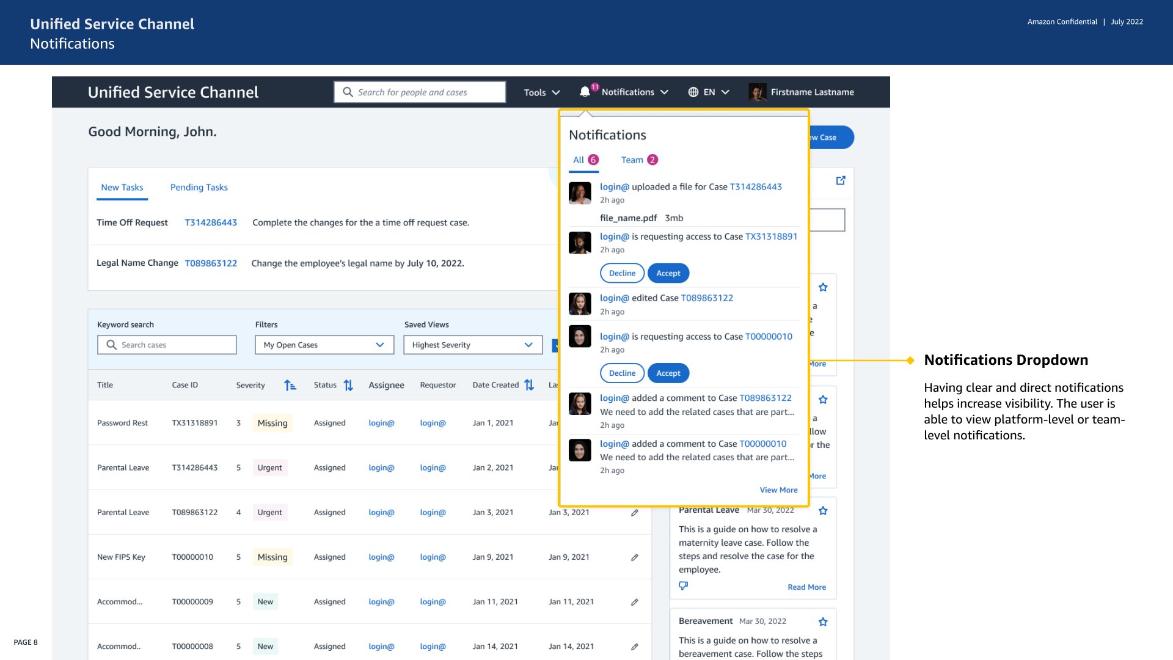Click the globe language icon
This screenshot has width=1173, height=660.
pos(693,92)
